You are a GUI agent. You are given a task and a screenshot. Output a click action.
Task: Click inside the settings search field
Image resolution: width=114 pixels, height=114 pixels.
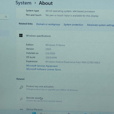4,17
